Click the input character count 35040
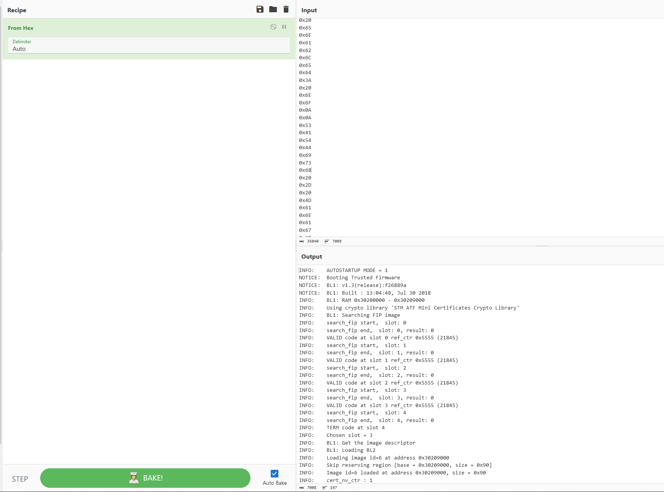The image size is (664, 492). coord(309,241)
